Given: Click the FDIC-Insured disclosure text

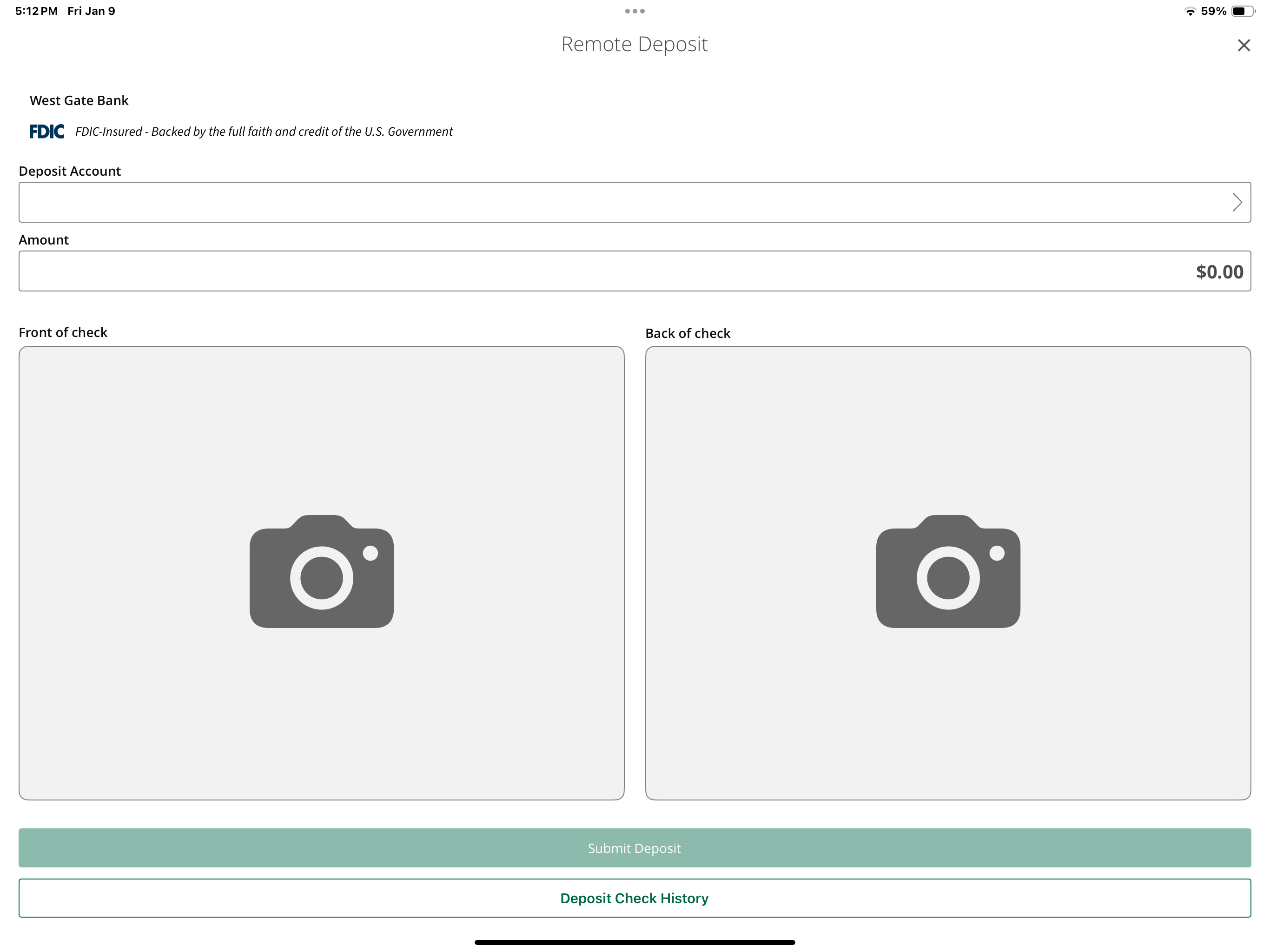Looking at the screenshot, I should [264, 132].
